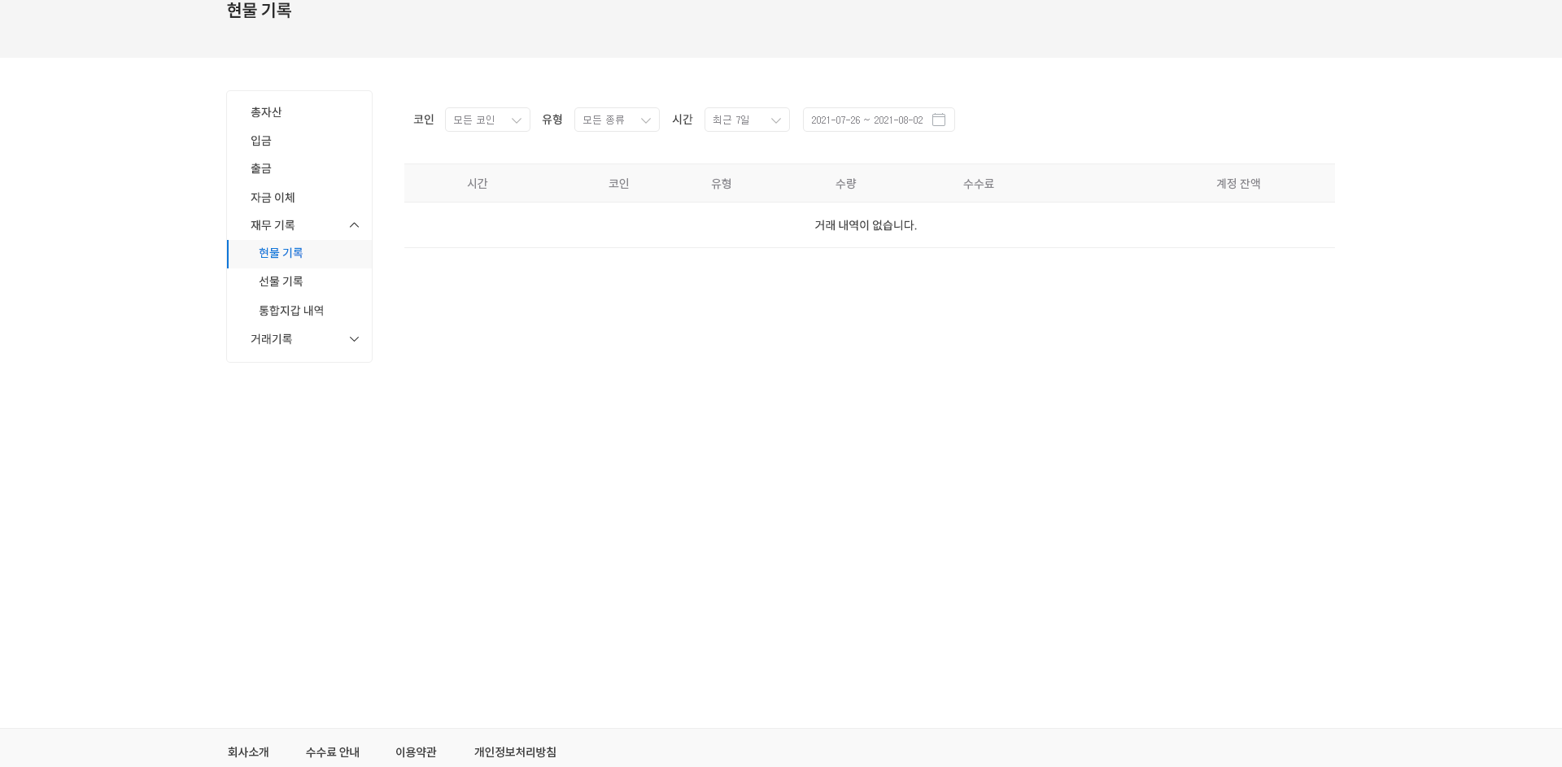Click the 계정 잔액 column header

tap(1237, 183)
